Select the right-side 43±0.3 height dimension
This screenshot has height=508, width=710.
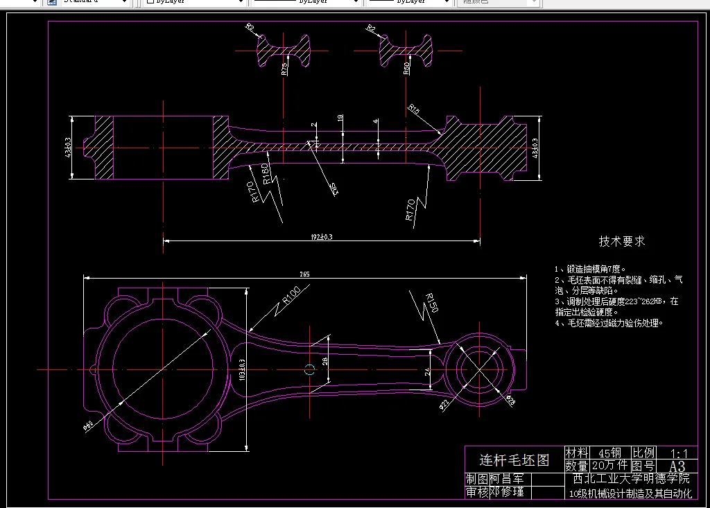[535, 148]
